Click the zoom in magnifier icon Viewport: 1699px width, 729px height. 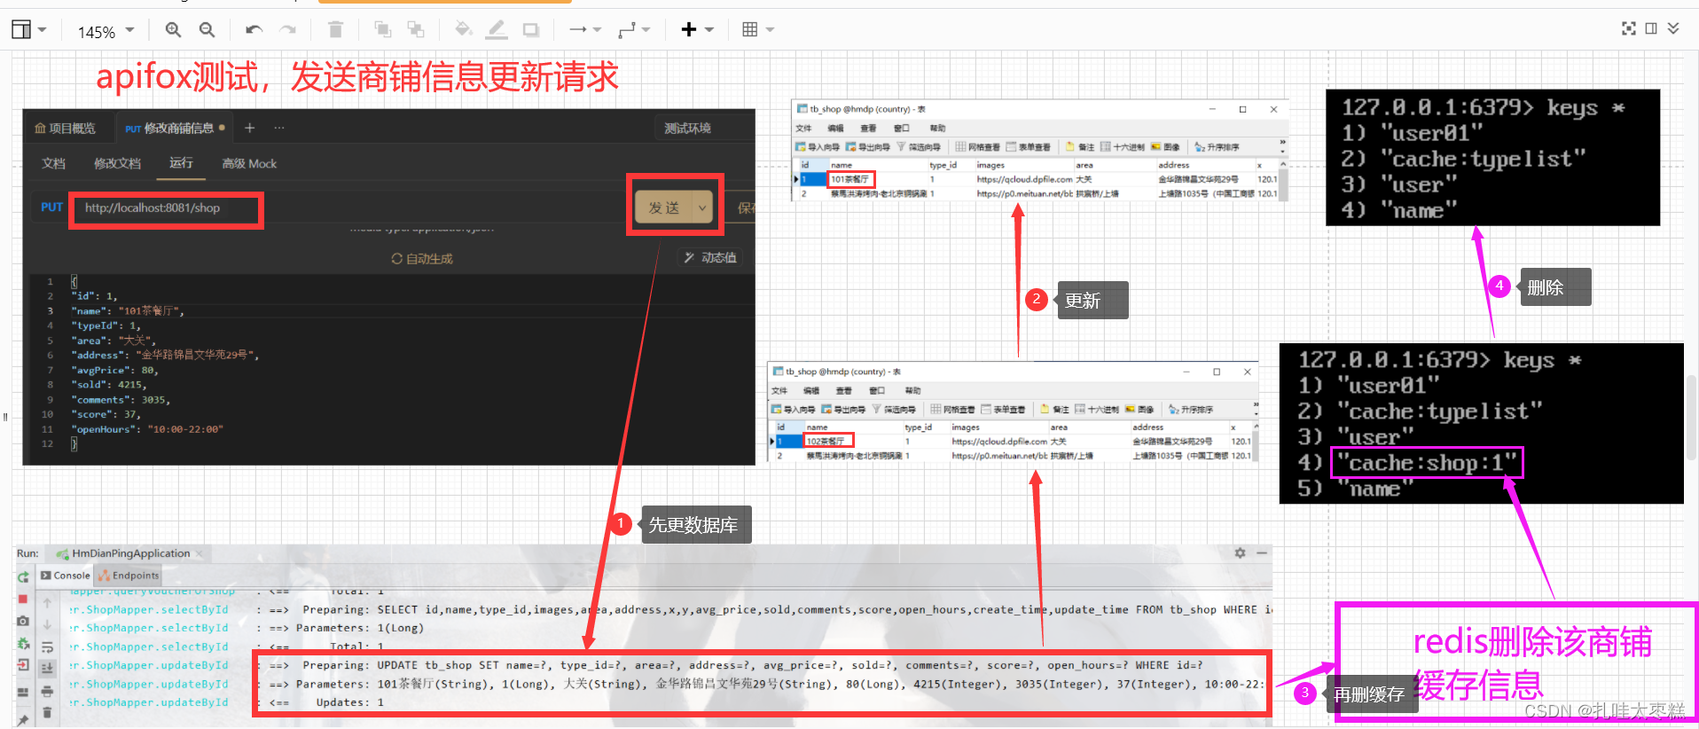(x=174, y=30)
